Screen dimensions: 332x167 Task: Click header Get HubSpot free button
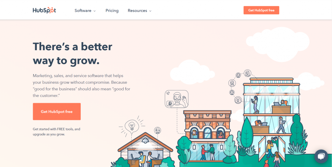(261, 10)
